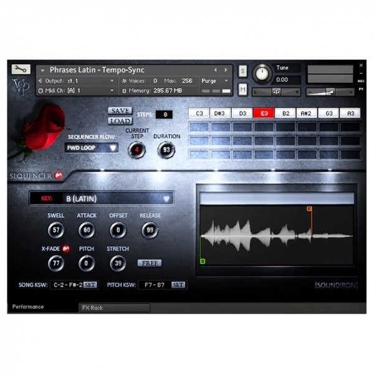Toggle the AUX sends button
Image resolution: width=374 pixels, height=374 pixels.
pos(361,81)
